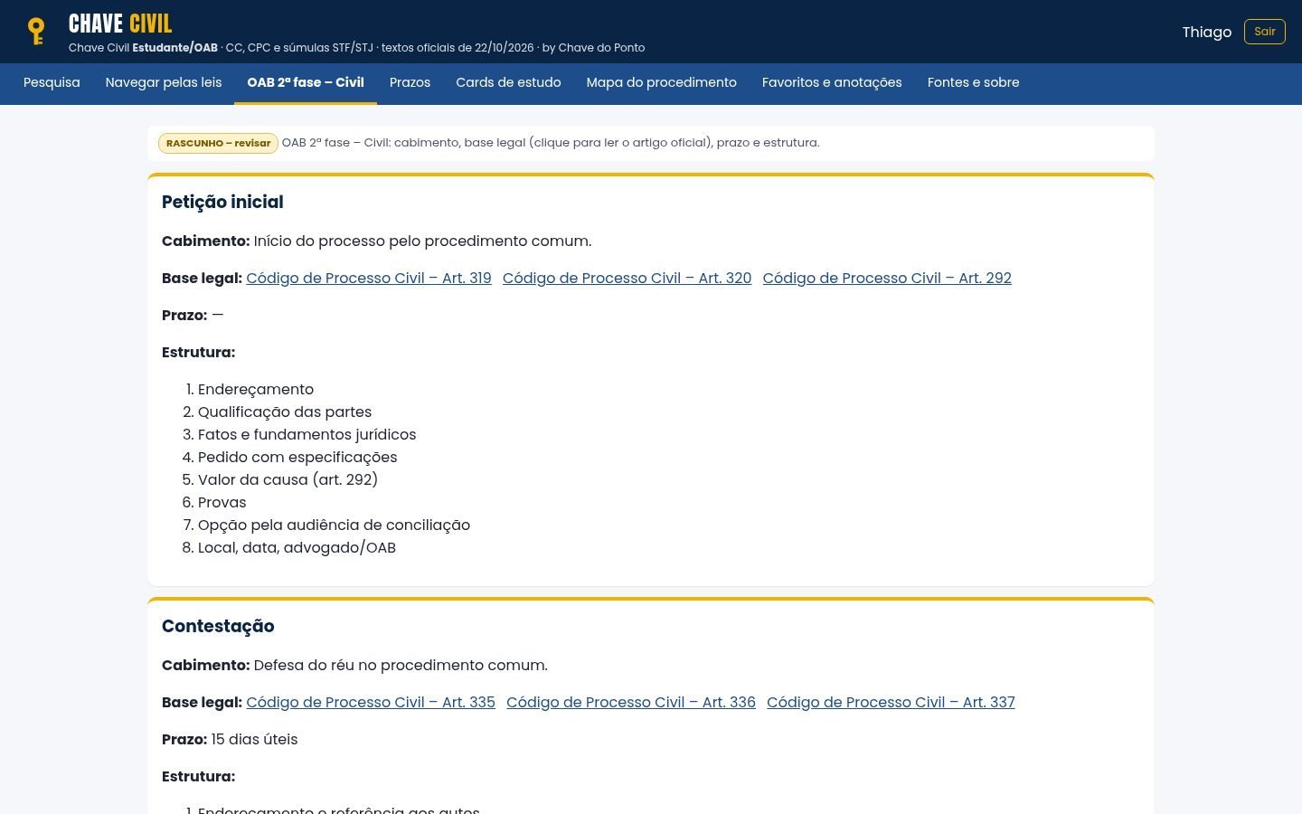1302x814 pixels.
Task: View Favoritos e anotações tab
Action: 832,82
